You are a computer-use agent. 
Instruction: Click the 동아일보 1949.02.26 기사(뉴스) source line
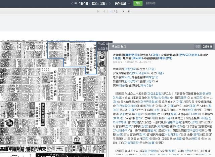coord(132,62)
